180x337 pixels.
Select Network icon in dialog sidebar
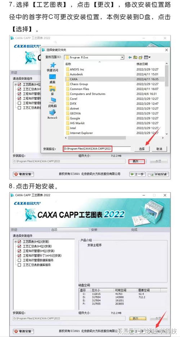pos(53,114)
